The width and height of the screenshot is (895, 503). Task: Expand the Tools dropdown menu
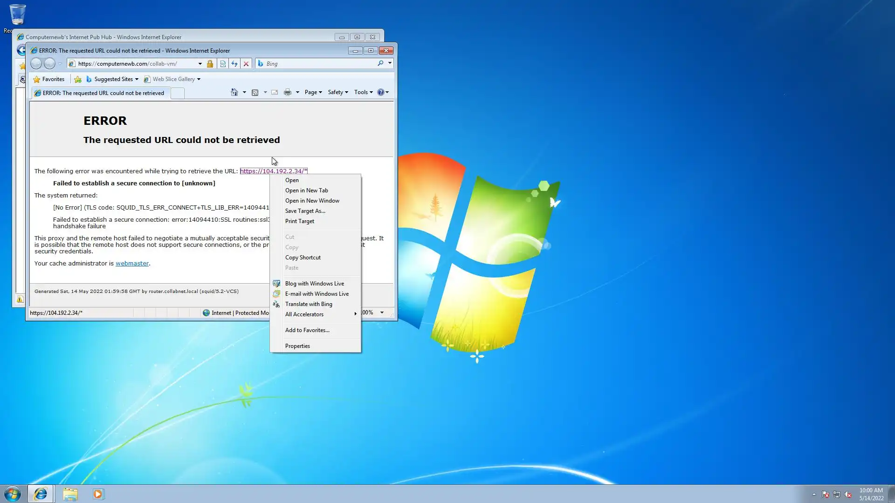click(x=363, y=92)
